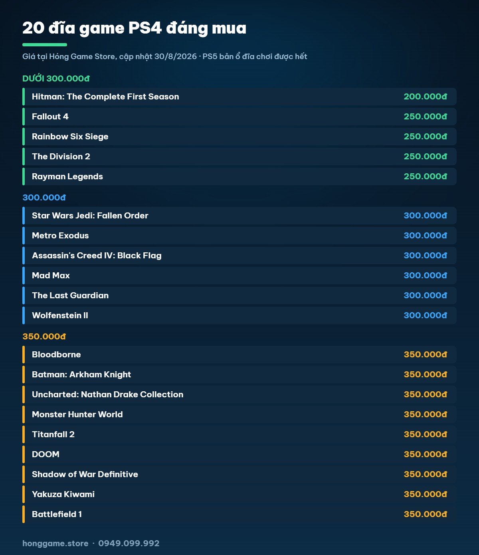Viewport: 479px width, 555px height.
Task: Select the DOOM title
Action: pyautogui.click(x=46, y=454)
